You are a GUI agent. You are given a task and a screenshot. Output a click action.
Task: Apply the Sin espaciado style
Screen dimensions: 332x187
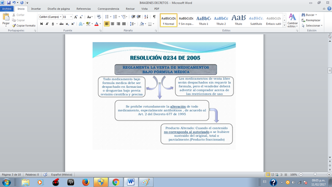(186, 20)
